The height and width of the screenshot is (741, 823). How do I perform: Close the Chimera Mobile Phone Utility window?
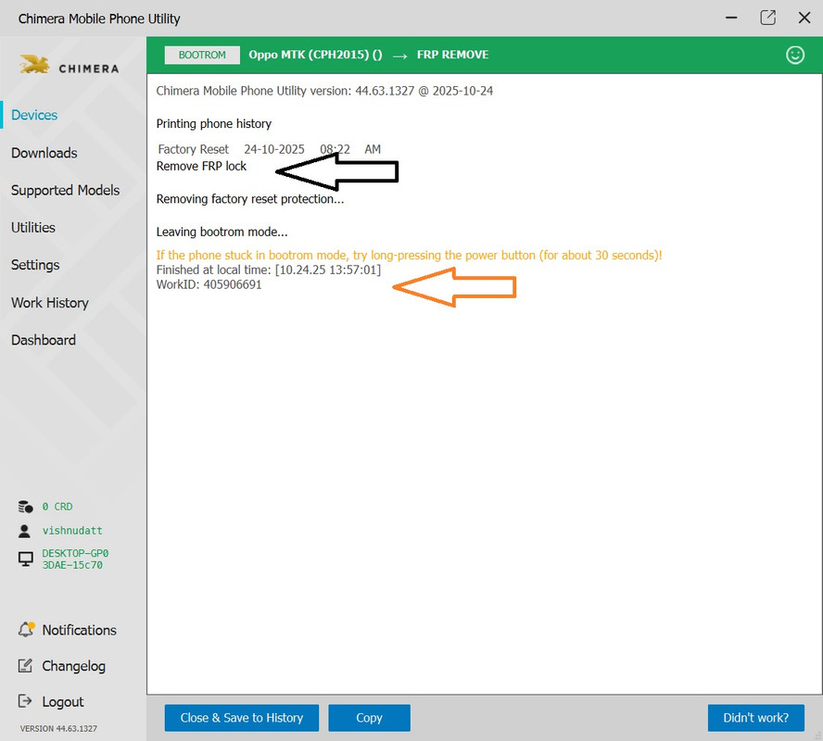click(804, 18)
